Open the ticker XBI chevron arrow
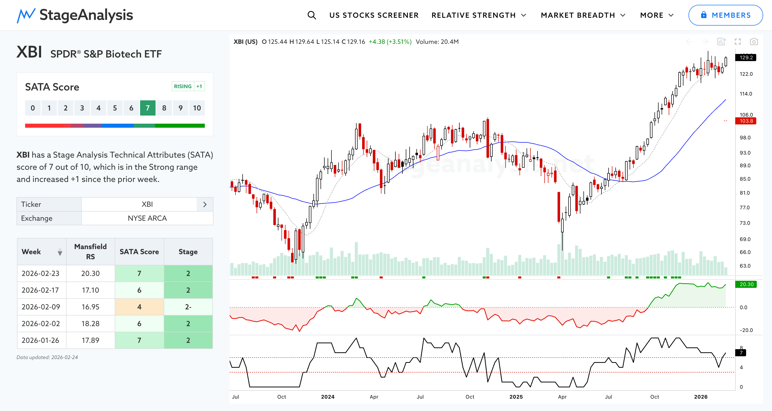The width and height of the screenshot is (772, 411). click(x=205, y=204)
